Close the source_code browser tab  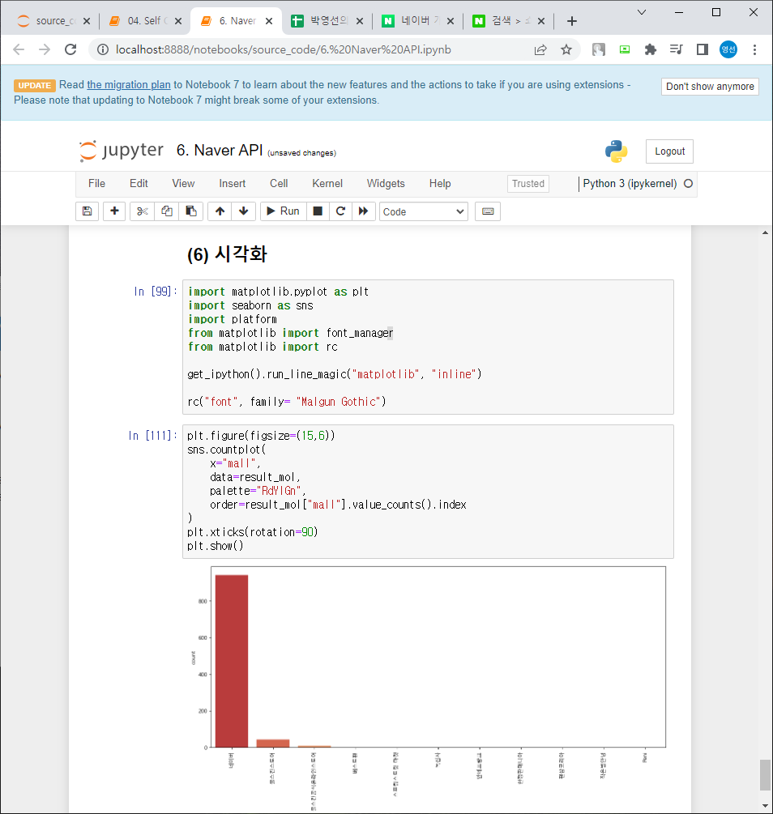87,21
